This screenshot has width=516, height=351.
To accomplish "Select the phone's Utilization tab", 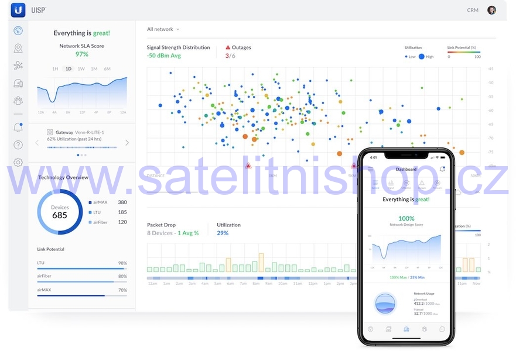I will [406, 184].
